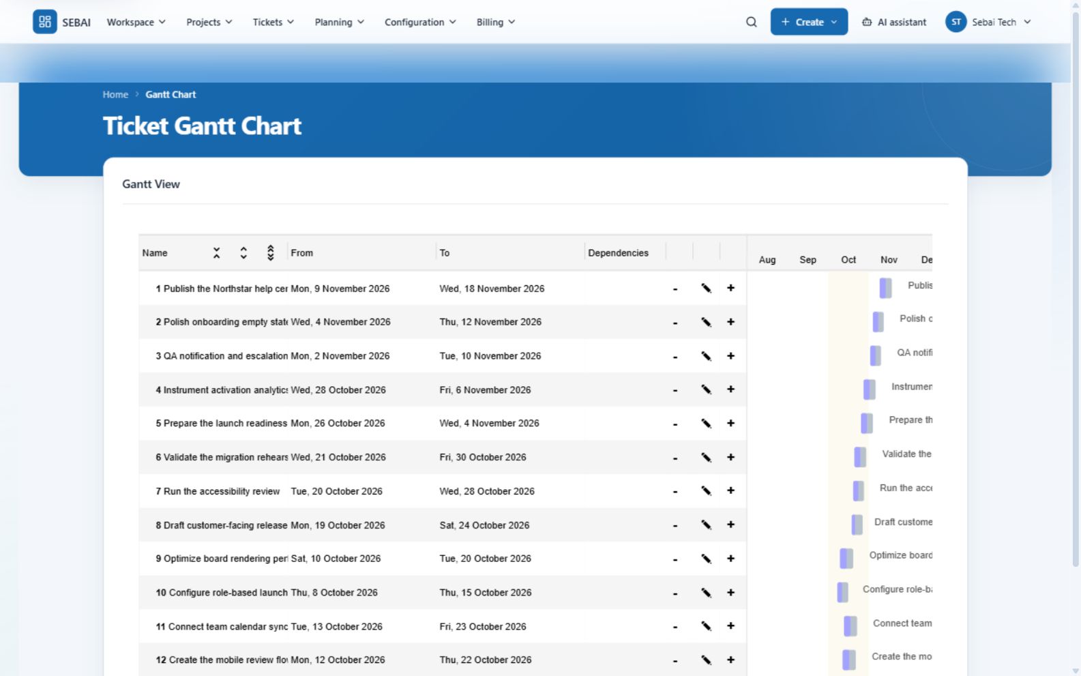
Task: Click the Oct month header in timeline
Action: tap(848, 260)
